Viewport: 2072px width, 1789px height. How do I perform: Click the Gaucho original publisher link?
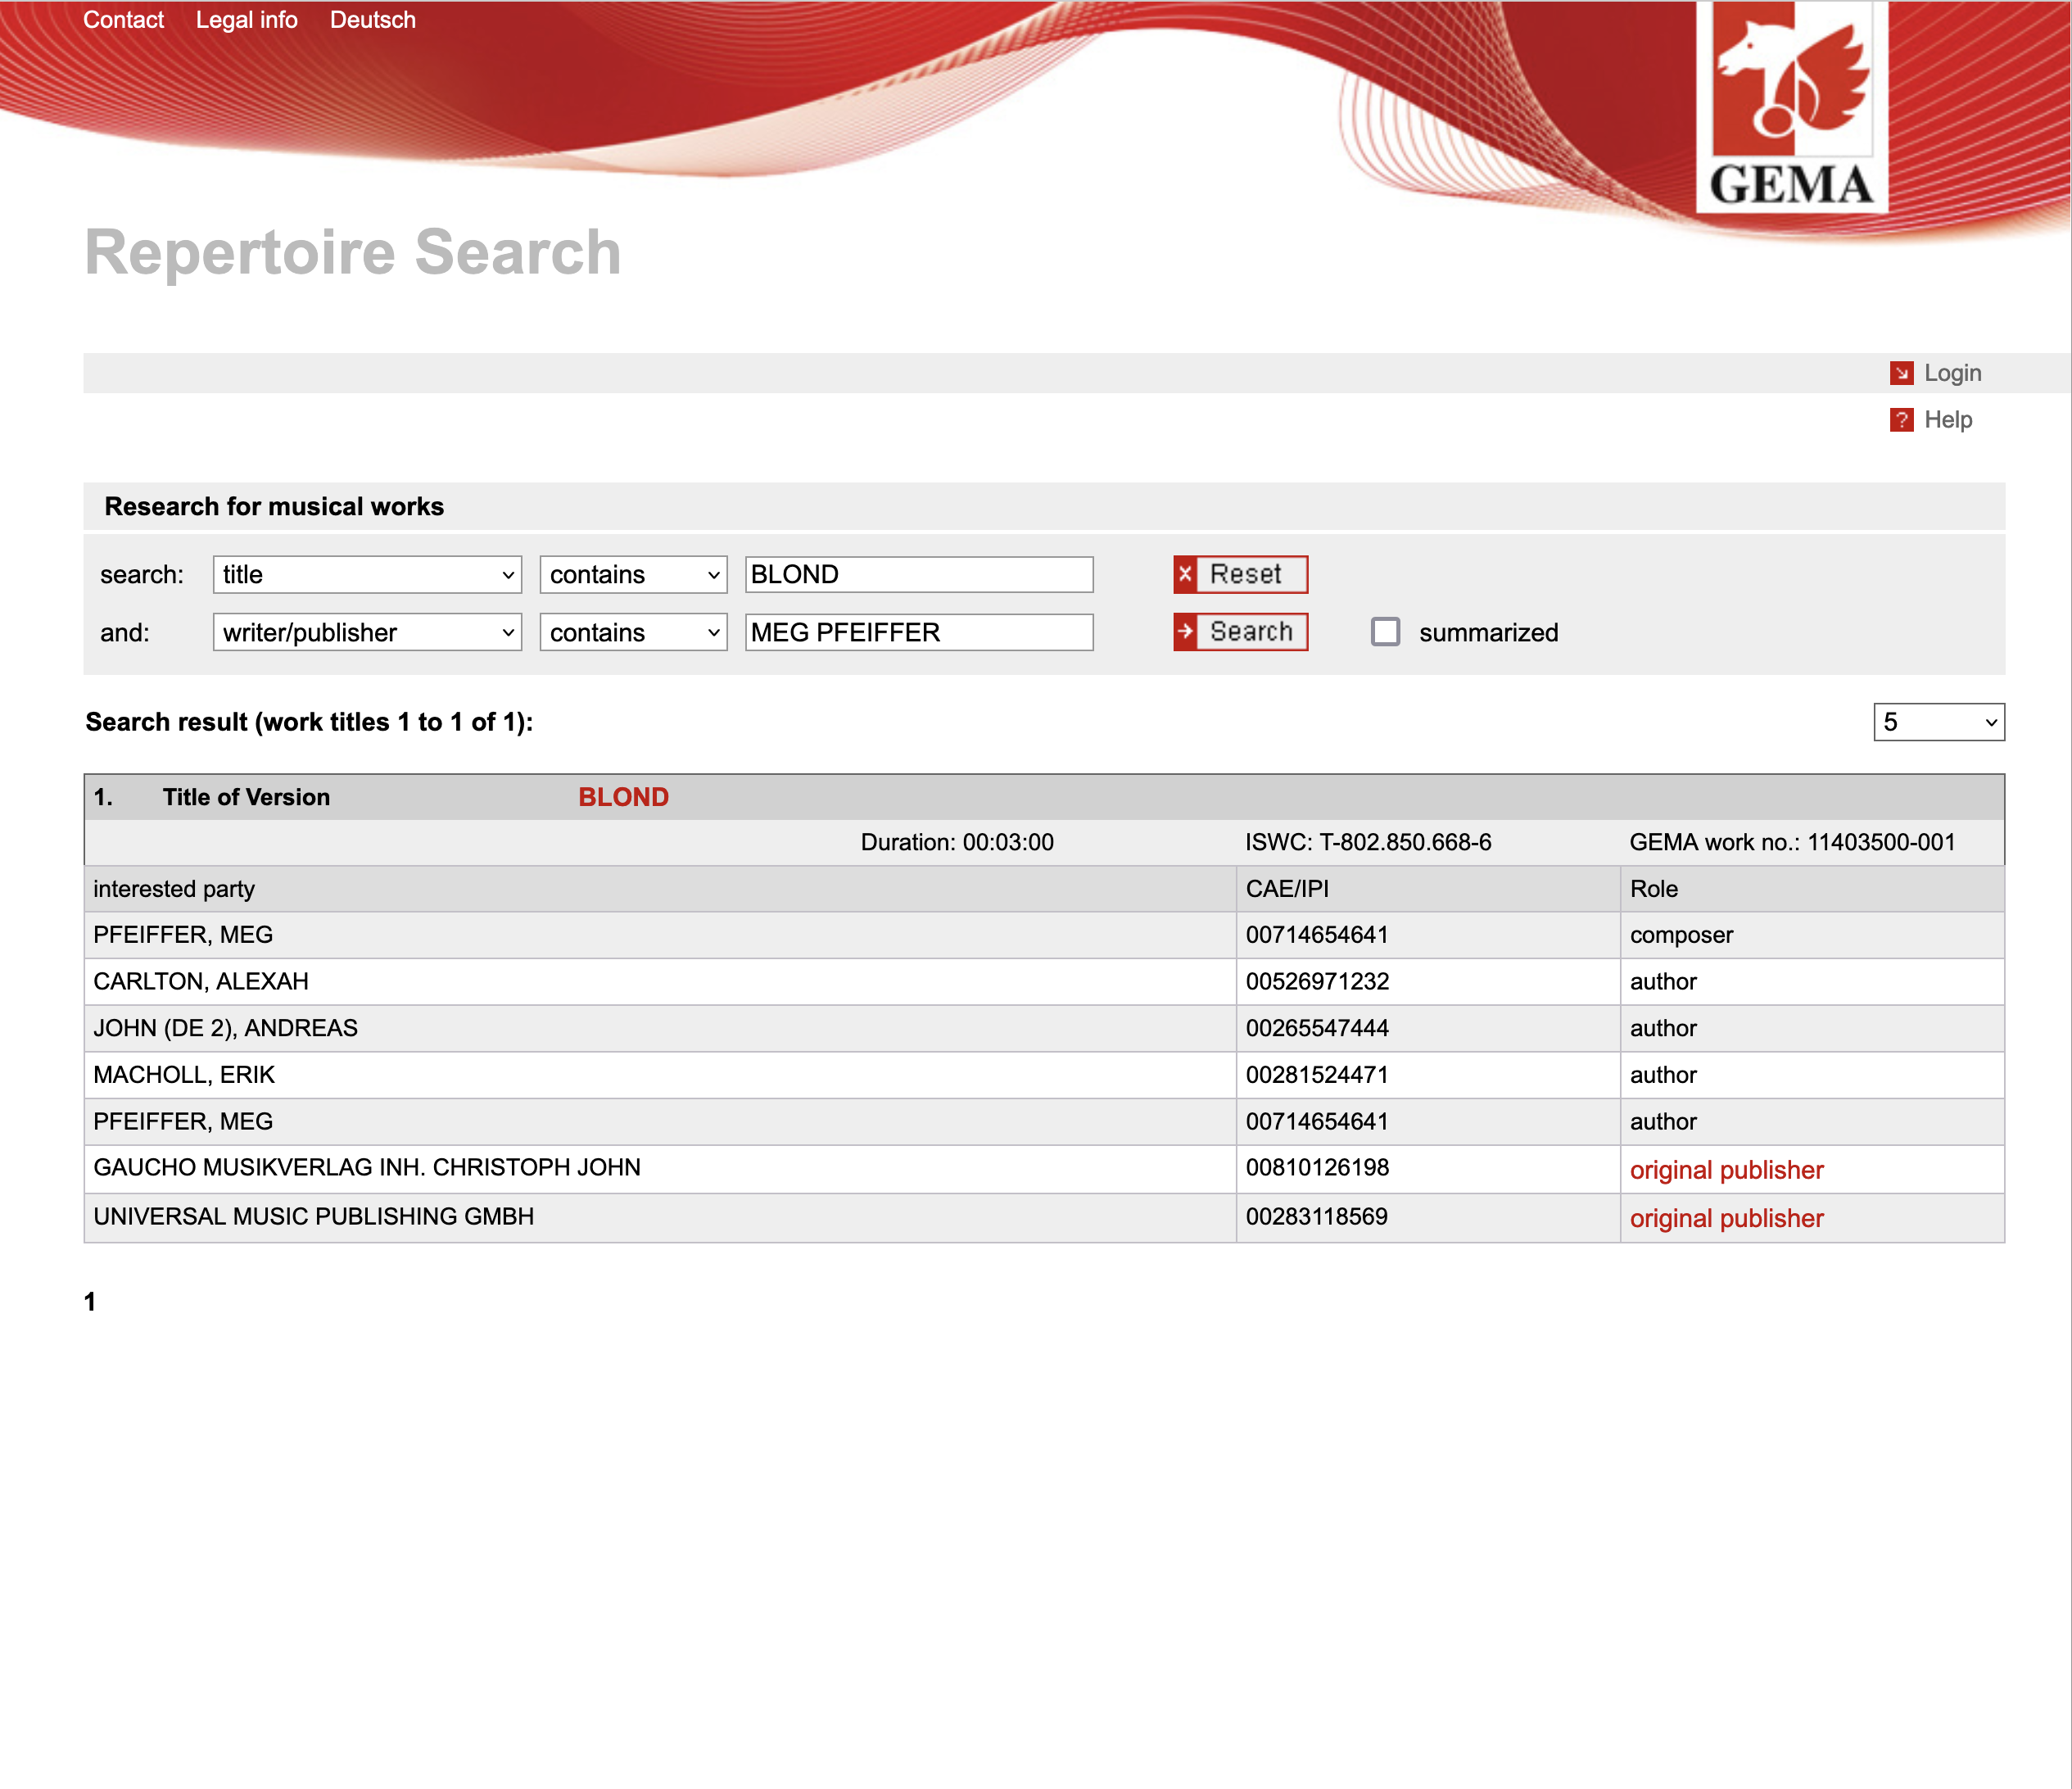pyautogui.click(x=1726, y=1169)
